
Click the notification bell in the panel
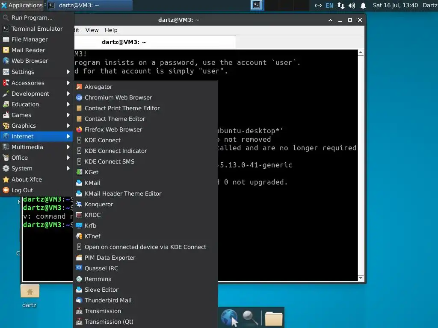(363, 5)
